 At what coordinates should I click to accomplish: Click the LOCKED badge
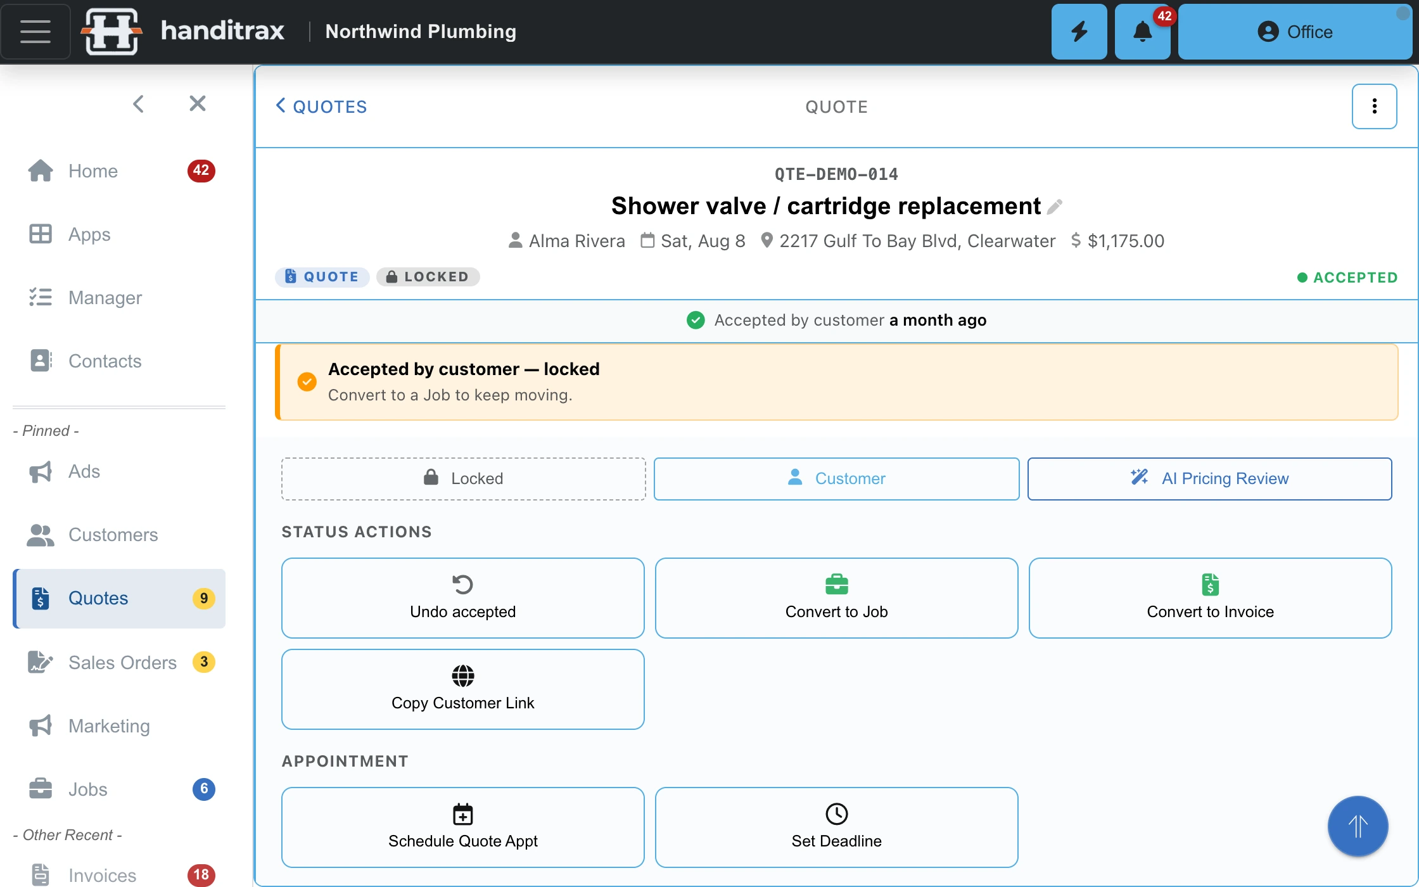[x=428, y=277]
